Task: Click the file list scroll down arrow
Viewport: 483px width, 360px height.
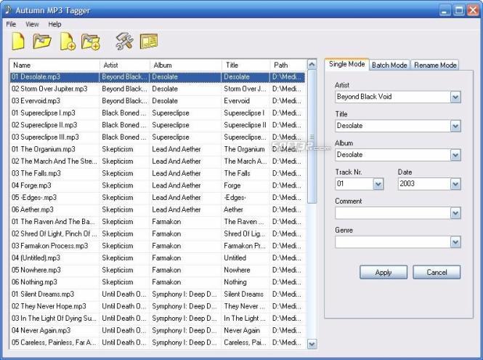Action: coord(312,344)
